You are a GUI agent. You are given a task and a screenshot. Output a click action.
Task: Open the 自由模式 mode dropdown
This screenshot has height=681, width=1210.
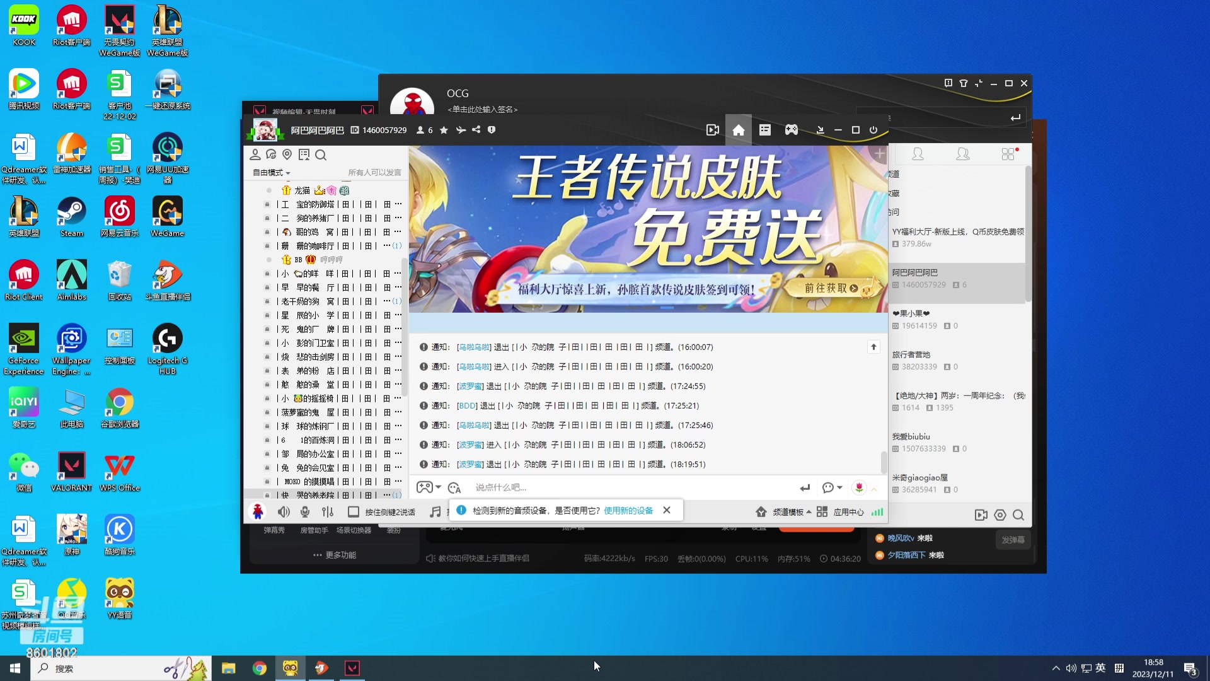pos(272,173)
